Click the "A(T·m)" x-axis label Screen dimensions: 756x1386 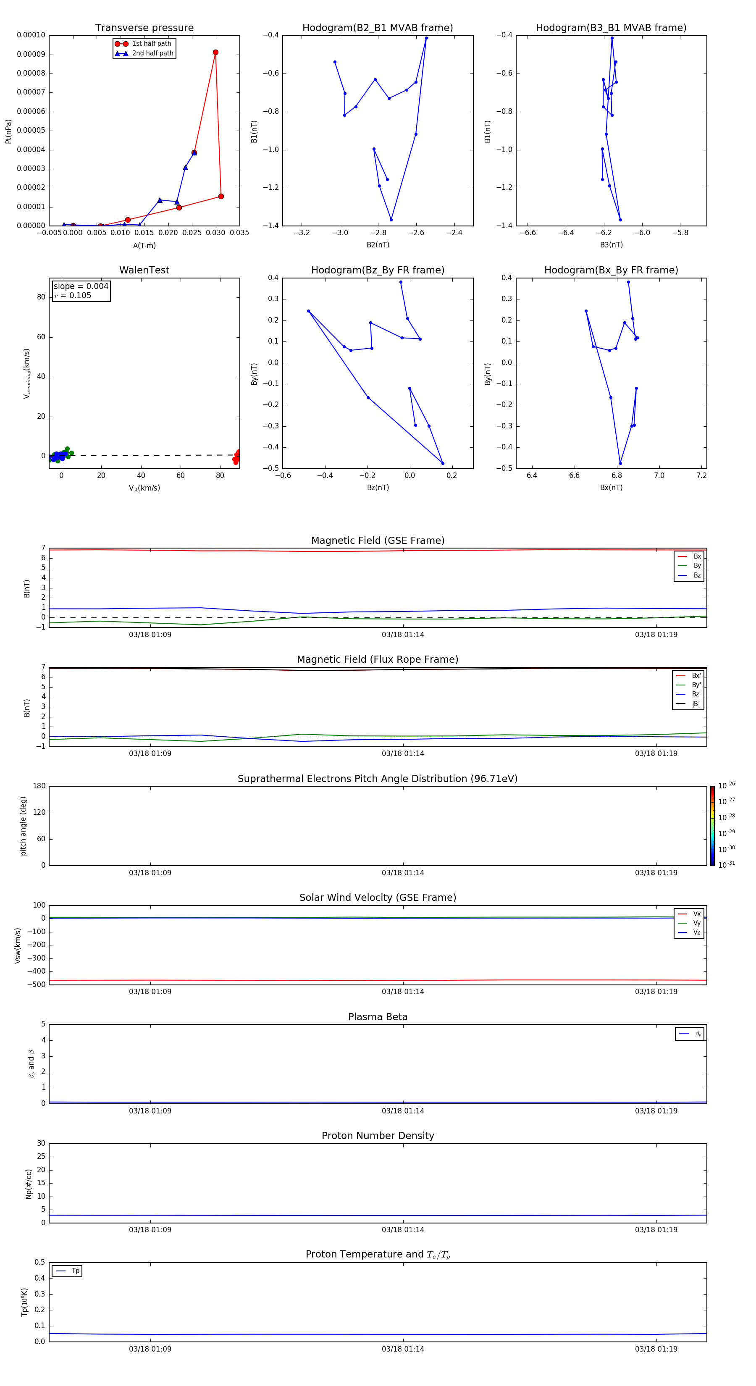pos(144,245)
